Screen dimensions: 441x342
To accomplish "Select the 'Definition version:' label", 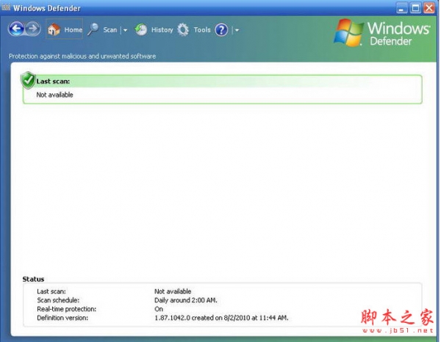I will point(62,318).
